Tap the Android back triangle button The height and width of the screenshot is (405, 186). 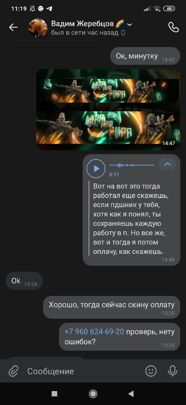131,394
